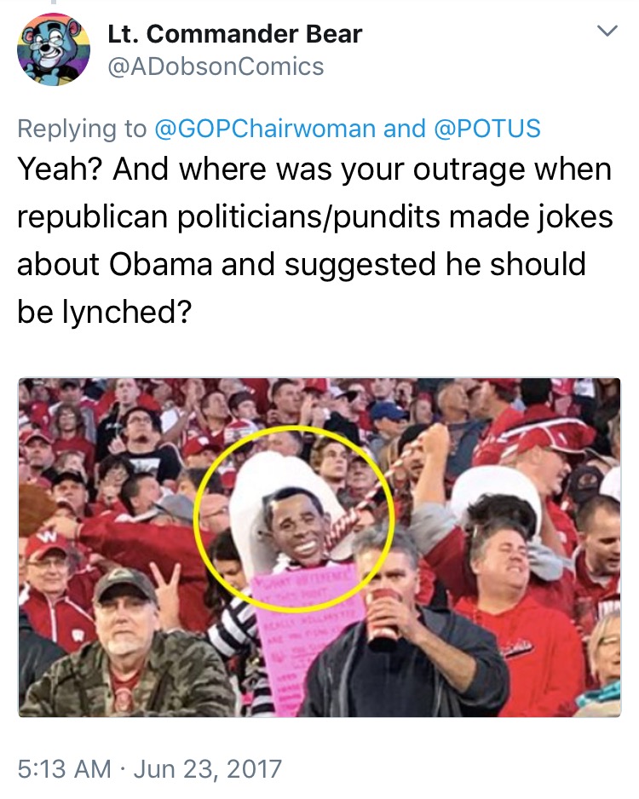Click the 'Replying to' label text
Screen dimensions: 639x799
[x=82, y=129]
